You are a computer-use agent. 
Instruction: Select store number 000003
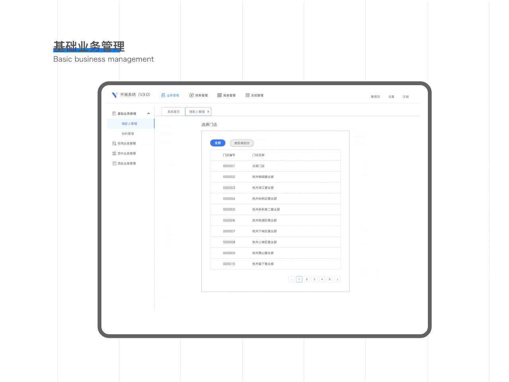pos(229,188)
